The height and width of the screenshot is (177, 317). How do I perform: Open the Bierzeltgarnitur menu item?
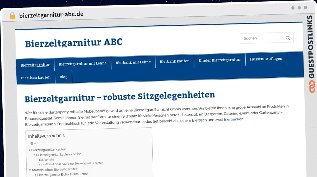35,65
